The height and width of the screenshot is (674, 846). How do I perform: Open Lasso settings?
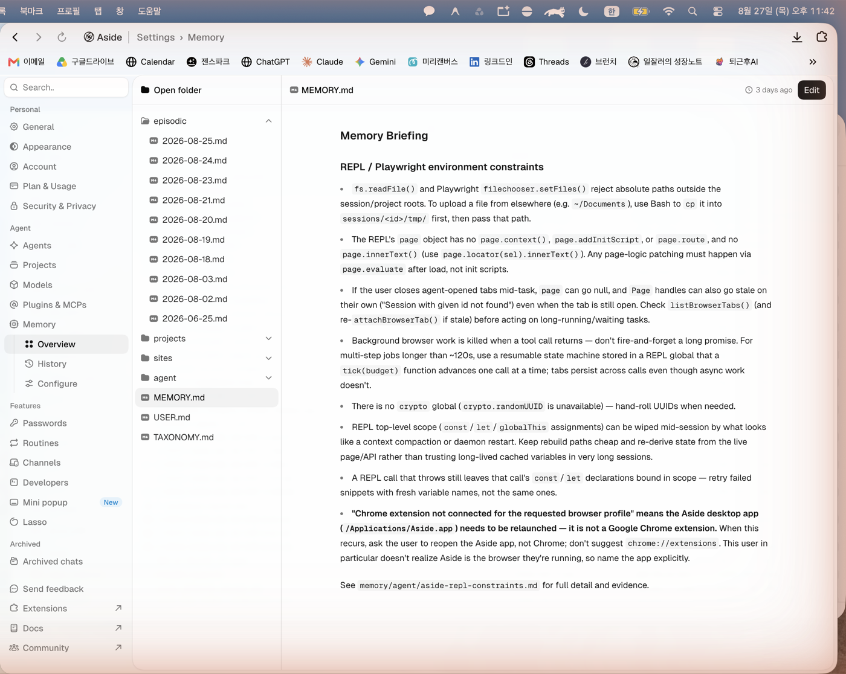coord(66,522)
